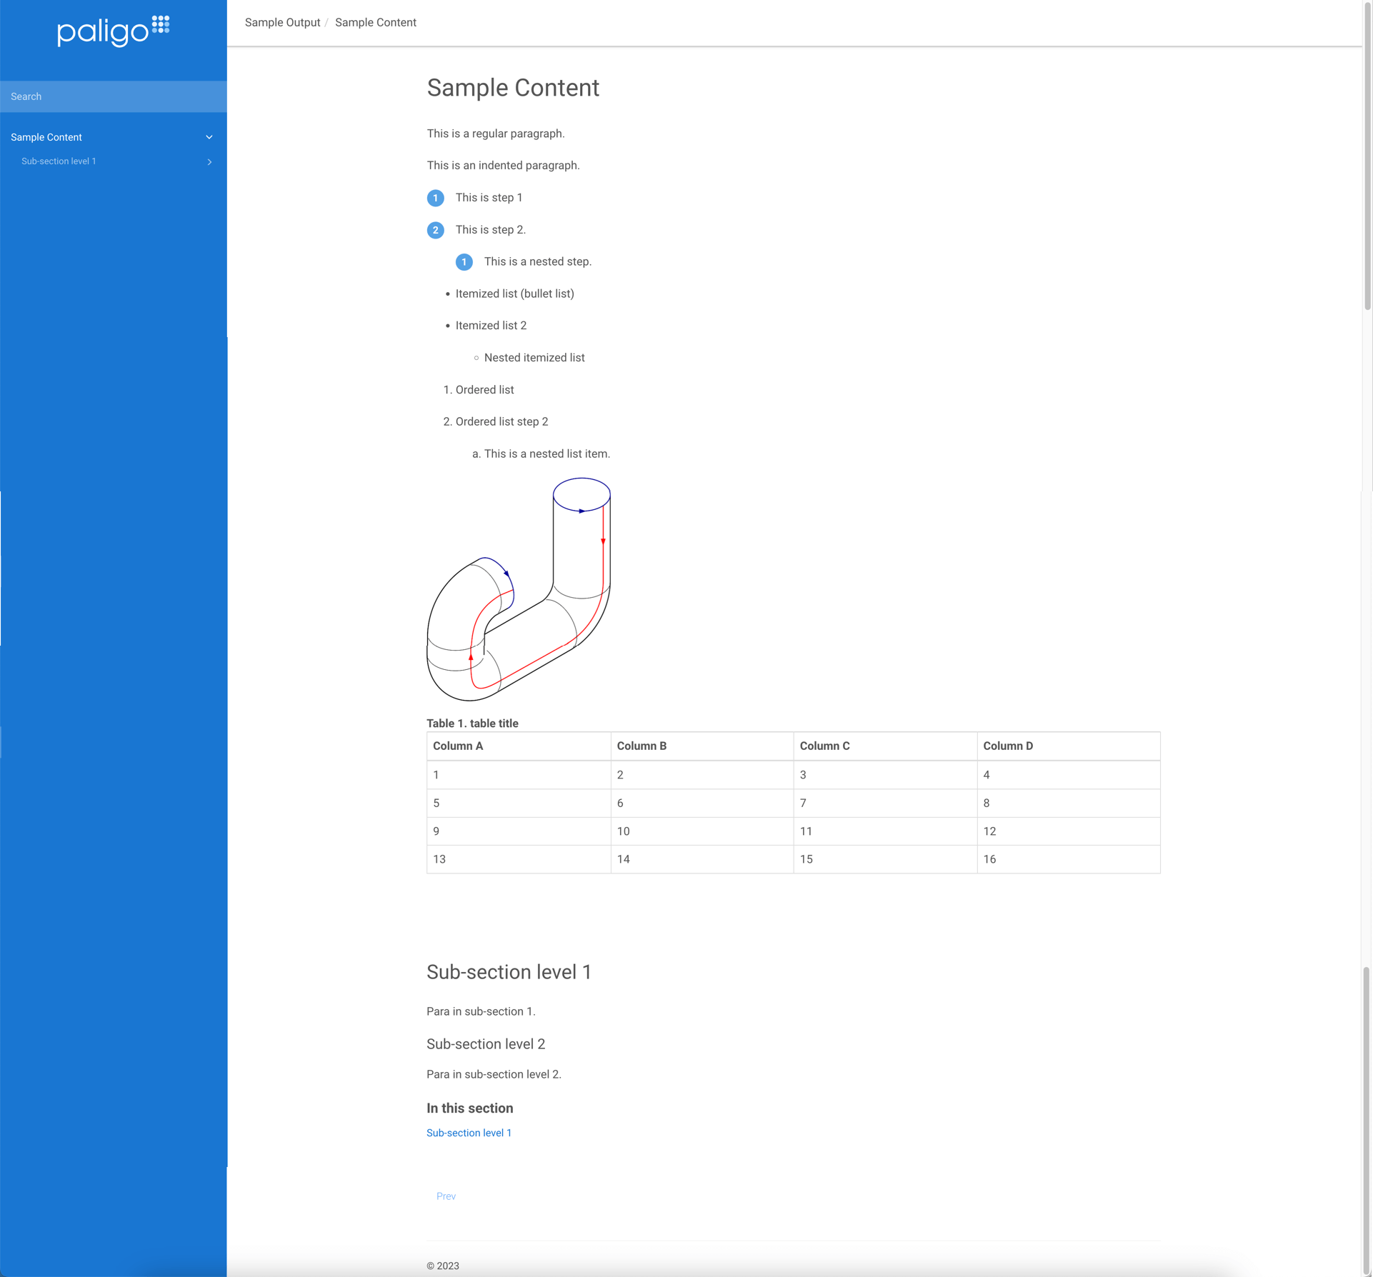Click the search field

coord(114,96)
